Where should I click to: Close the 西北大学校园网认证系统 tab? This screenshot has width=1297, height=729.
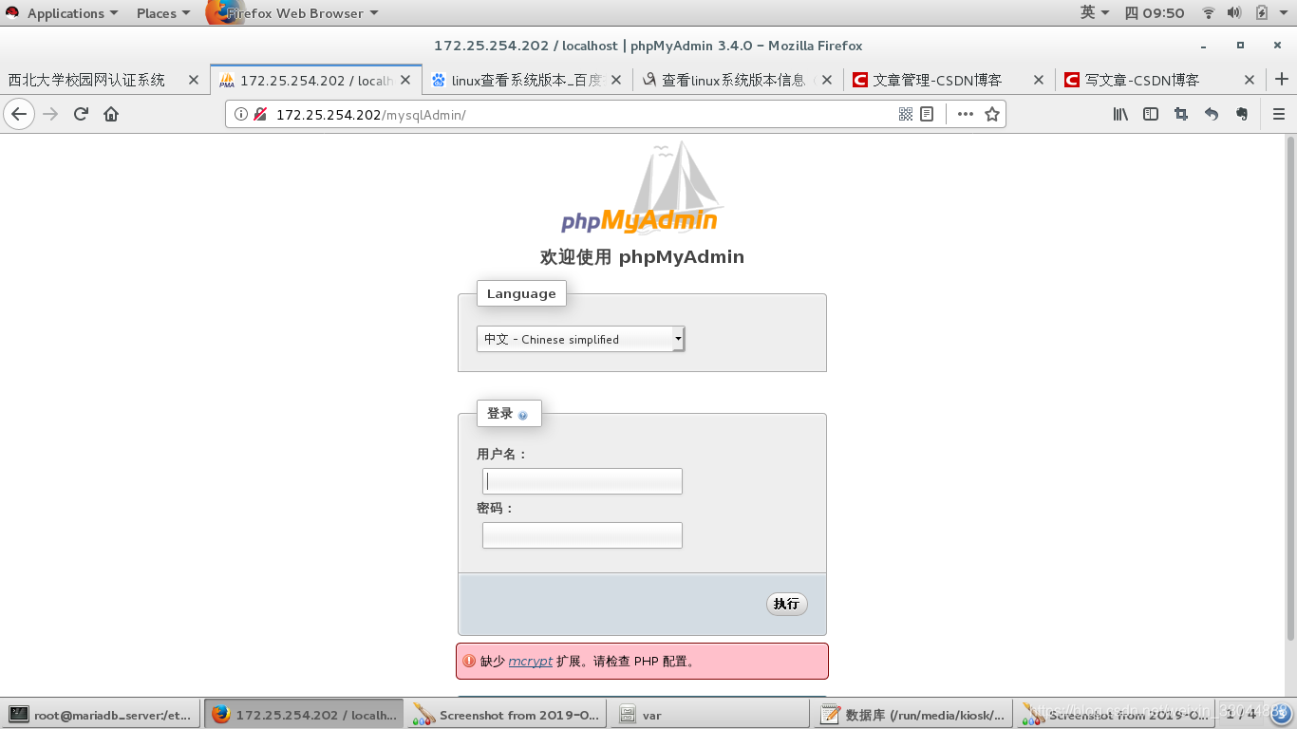tap(194, 80)
